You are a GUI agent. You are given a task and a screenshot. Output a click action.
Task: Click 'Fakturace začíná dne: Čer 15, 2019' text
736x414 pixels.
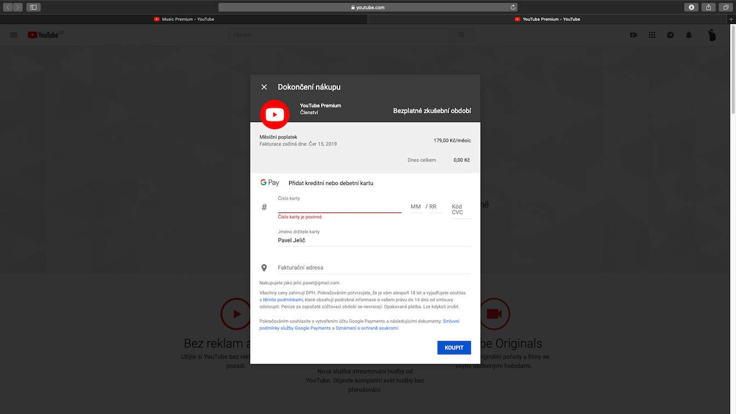click(x=298, y=144)
